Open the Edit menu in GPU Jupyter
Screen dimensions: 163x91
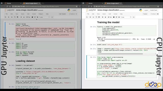point(11,14)
